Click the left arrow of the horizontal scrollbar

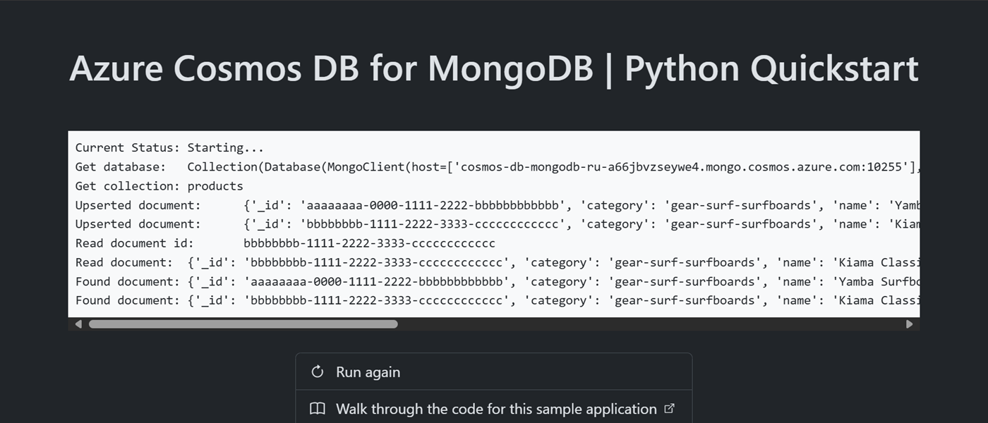point(78,324)
